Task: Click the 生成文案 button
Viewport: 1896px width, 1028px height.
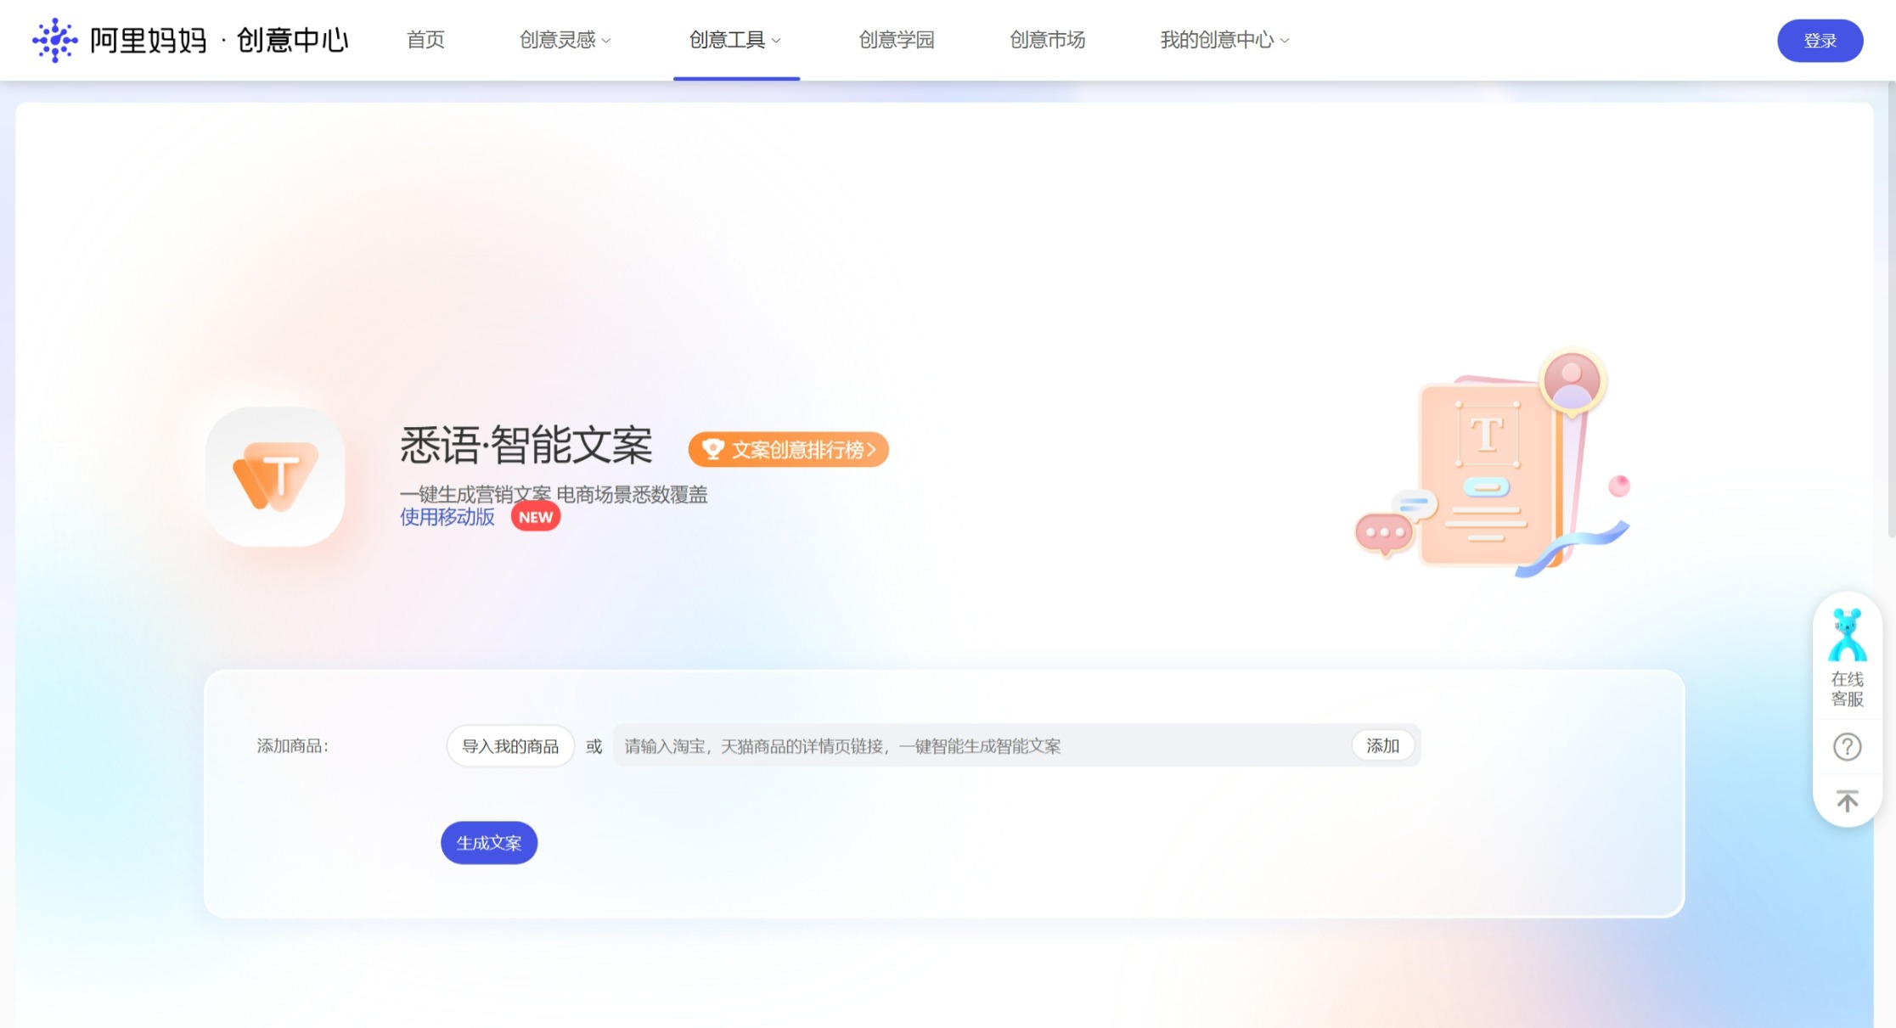Action: [x=489, y=843]
